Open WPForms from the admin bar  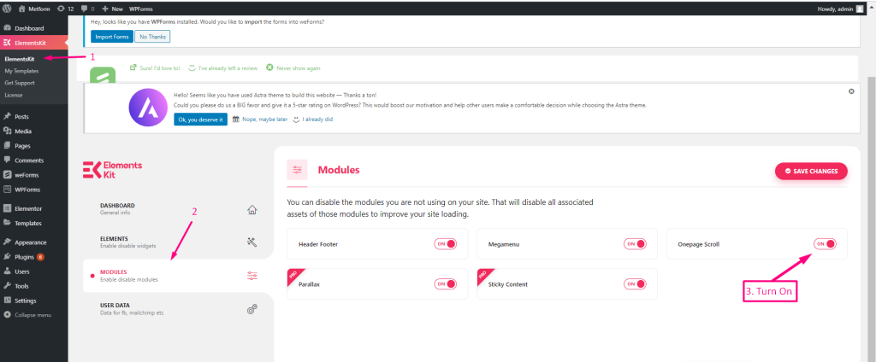click(141, 9)
